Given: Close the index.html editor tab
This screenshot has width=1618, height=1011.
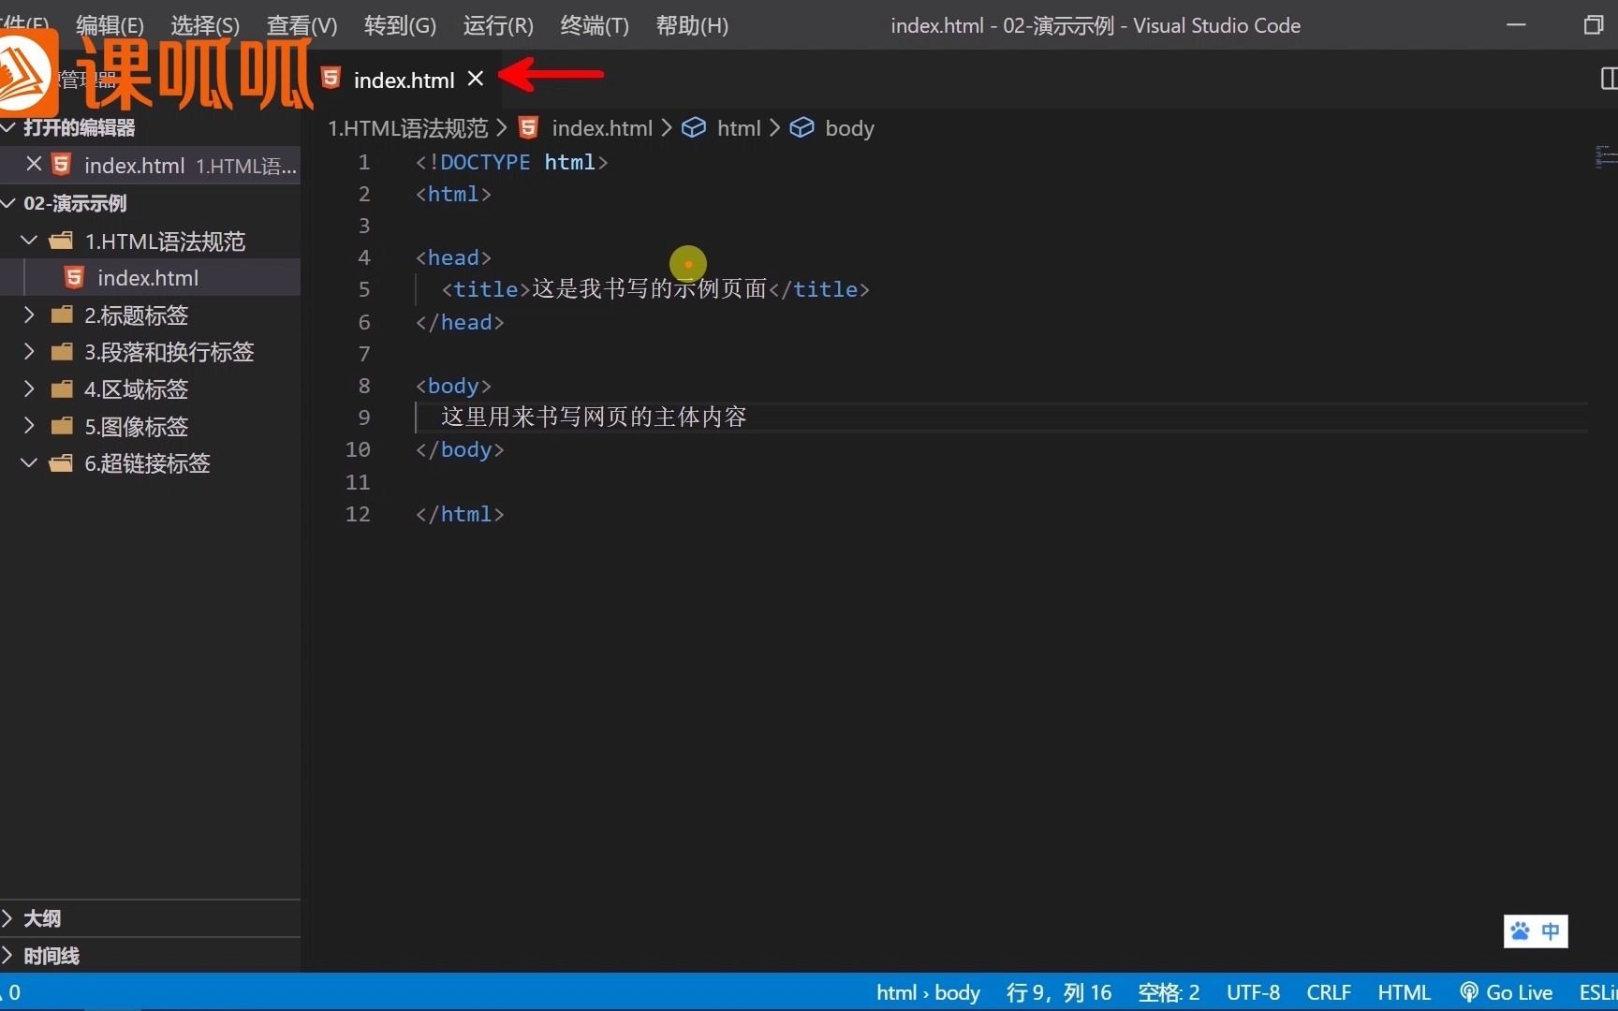Looking at the screenshot, I should [476, 79].
